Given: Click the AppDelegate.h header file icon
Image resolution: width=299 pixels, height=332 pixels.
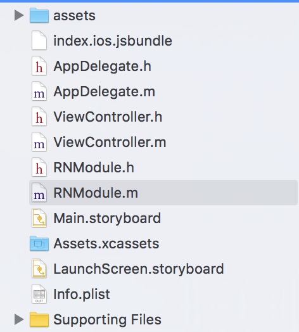Looking at the screenshot, I should (x=39, y=66).
